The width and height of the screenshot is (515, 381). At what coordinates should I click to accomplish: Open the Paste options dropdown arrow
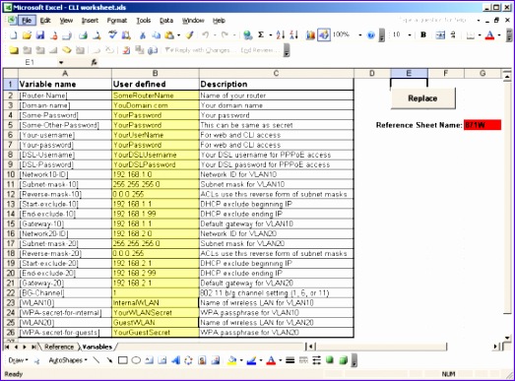[178, 34]
